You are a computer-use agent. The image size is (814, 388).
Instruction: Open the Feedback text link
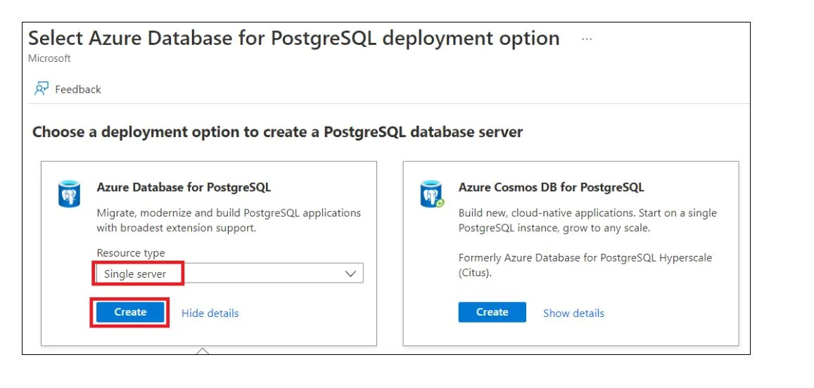(78, 89)
